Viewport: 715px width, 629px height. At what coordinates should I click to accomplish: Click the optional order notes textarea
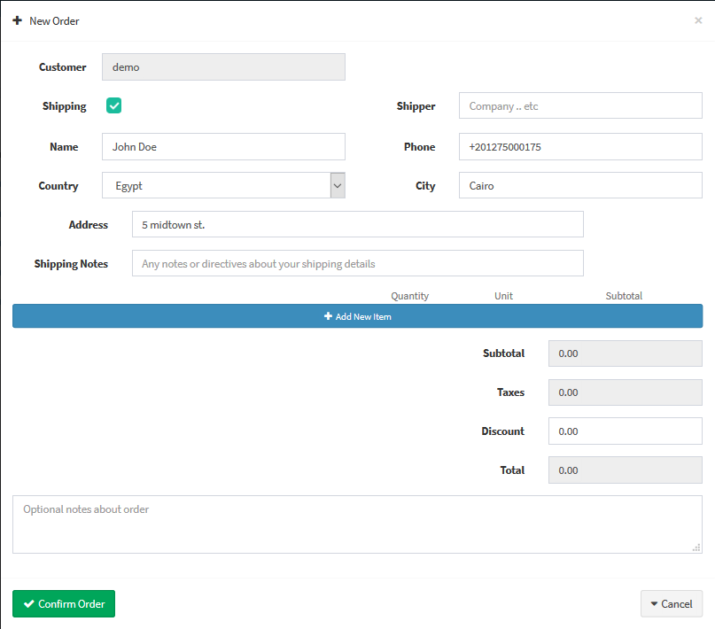pos(358,524)
